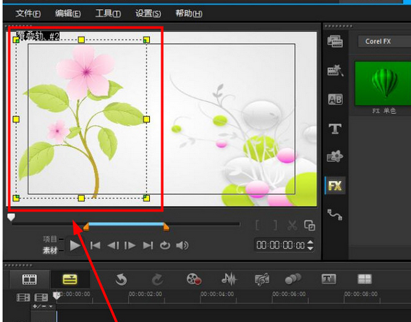Open the Media library panel icon
411x322 pixels.
[x=335, y=41]
